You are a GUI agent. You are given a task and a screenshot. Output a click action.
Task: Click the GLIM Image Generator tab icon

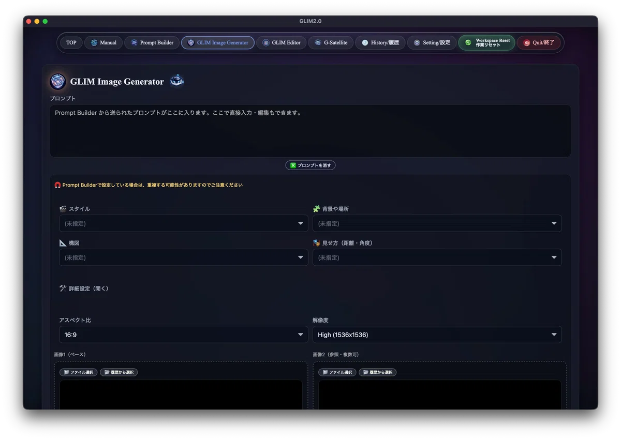[191, 42]
